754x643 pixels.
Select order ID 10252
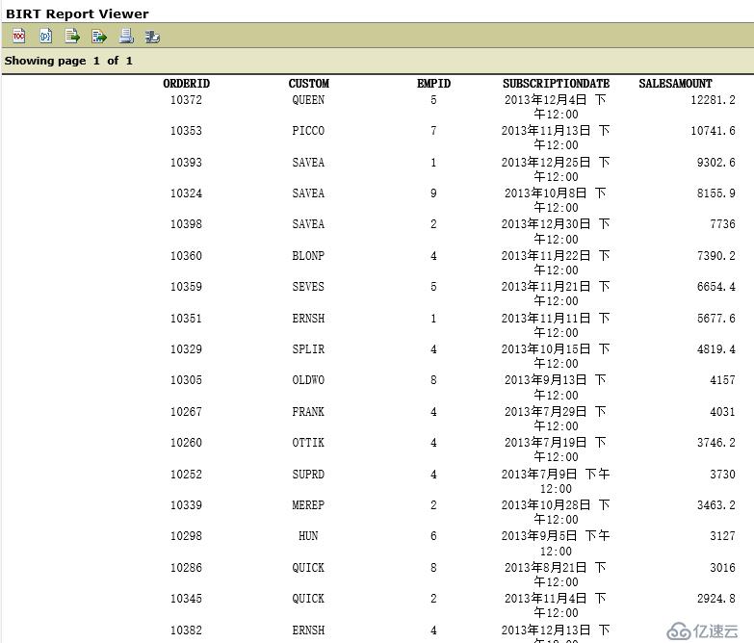pyautogui.click(x=186, y=475)
